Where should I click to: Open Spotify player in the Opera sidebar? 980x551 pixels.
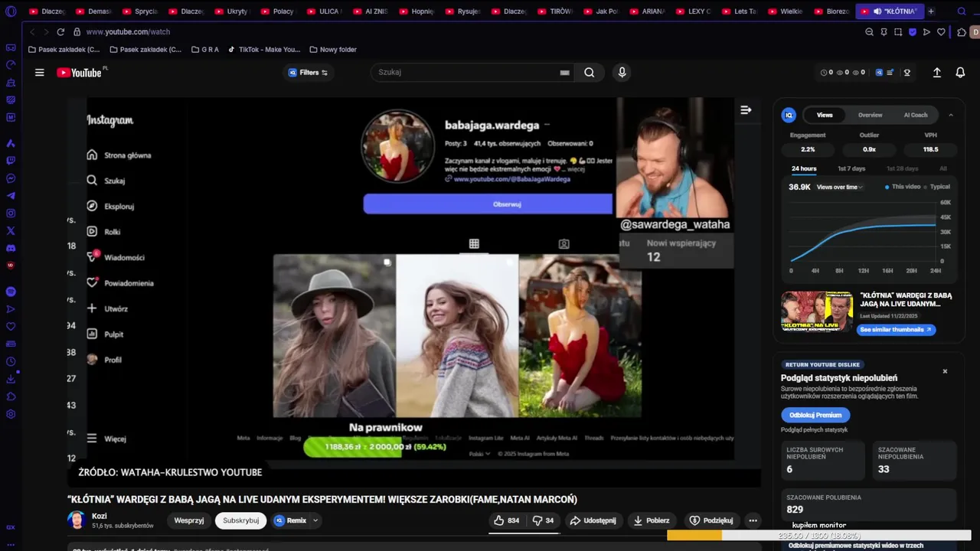(11, 292)
